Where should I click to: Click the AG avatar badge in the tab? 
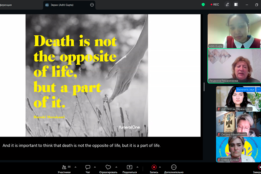coord(47,5)
